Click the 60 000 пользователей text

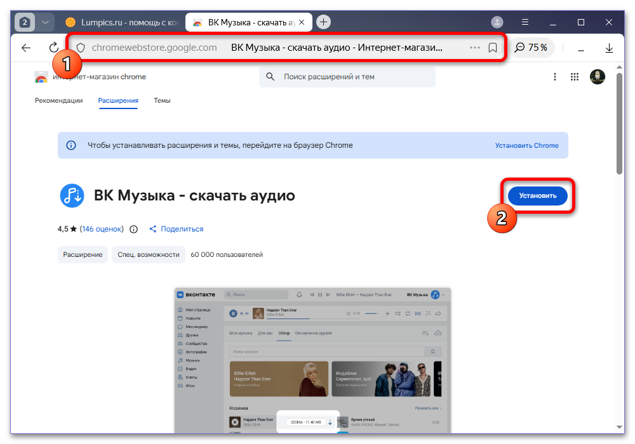click(227, 255)
